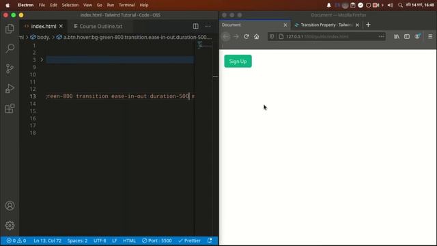Image resolution: width=437 pixels, height=246 pixels.
Task: Open the Firefox hamburger menu
Action: (x=430, y=36)
